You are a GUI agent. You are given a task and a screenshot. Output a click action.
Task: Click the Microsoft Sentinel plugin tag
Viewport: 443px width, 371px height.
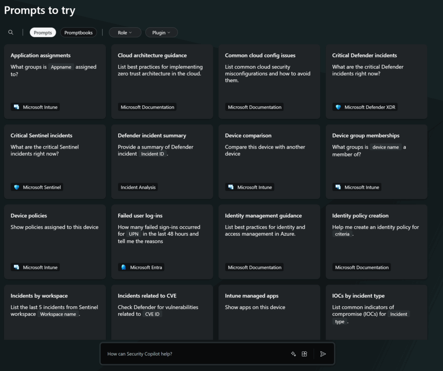pos(37,187)
